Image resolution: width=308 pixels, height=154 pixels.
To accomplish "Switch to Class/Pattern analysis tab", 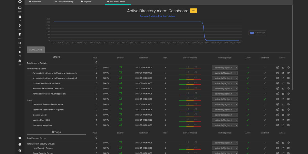I will tap(65, 2).
